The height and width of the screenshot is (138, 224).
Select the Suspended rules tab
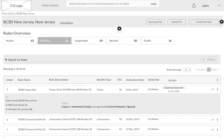click(89, 41)
